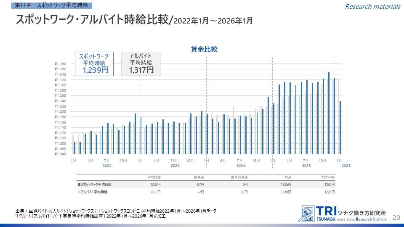This screenshot has width=404, height=227.
Task: Click the 1230円 table cell
Action: click(x=330, y=185)
